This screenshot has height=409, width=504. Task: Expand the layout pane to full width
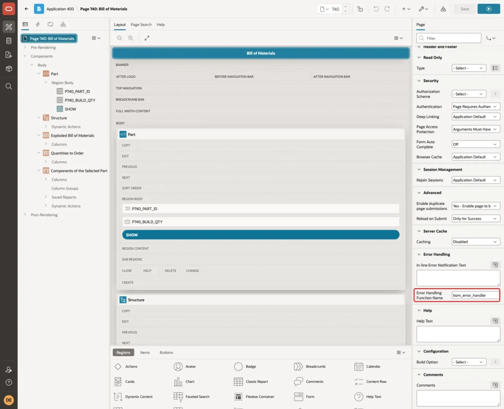click(147, 38)
